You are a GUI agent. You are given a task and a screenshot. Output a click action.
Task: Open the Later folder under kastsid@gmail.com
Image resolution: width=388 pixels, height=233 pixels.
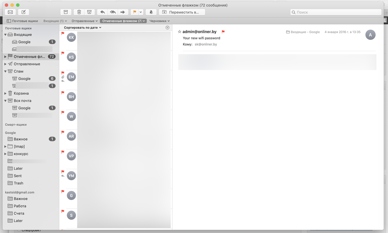click(31, 221)
